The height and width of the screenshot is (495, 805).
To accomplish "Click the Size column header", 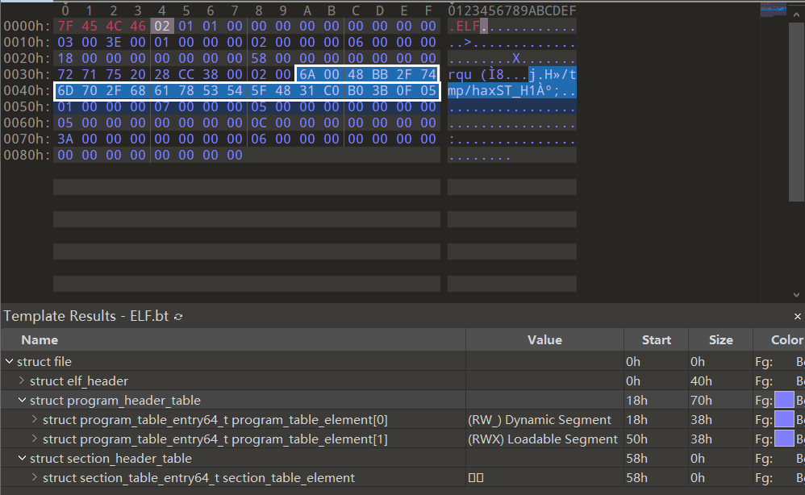I will coord(720,340).
